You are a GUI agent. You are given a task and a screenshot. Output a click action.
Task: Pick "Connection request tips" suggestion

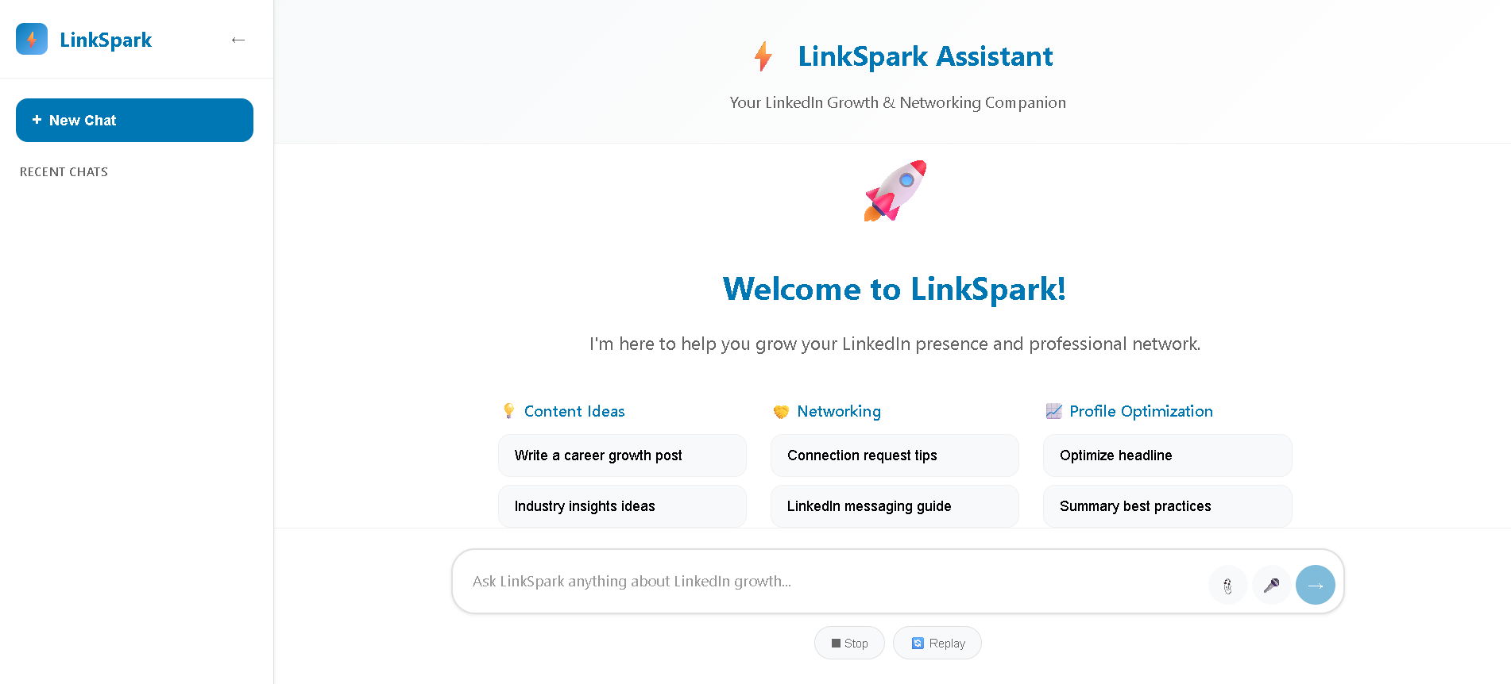895,455
